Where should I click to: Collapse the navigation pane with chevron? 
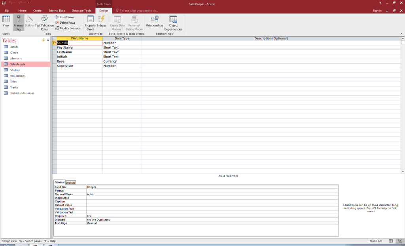coord(48,40)
